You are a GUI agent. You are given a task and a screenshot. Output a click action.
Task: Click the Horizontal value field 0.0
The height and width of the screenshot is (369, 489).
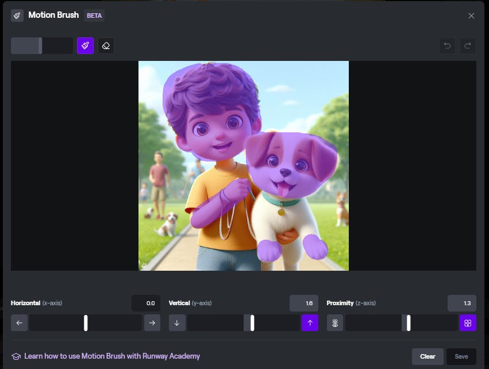point(146,303)
